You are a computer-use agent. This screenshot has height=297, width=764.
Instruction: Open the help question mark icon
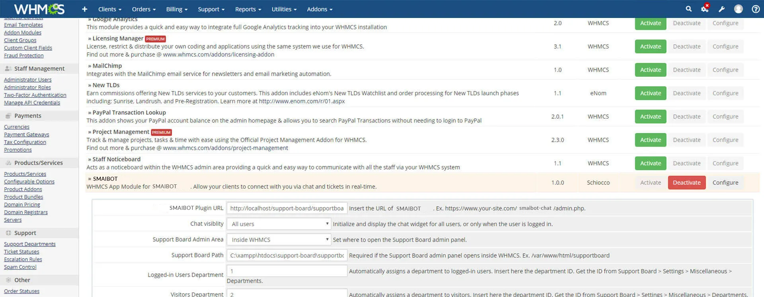click(756, 9)
